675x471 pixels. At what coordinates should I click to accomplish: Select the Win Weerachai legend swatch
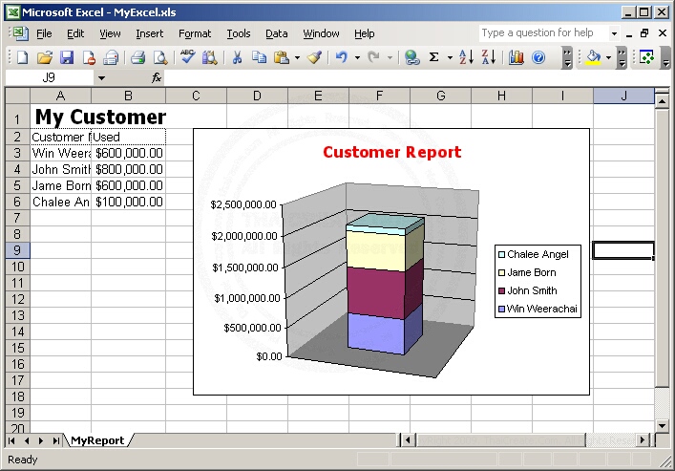pyautogui.click(x=501, y=309)
